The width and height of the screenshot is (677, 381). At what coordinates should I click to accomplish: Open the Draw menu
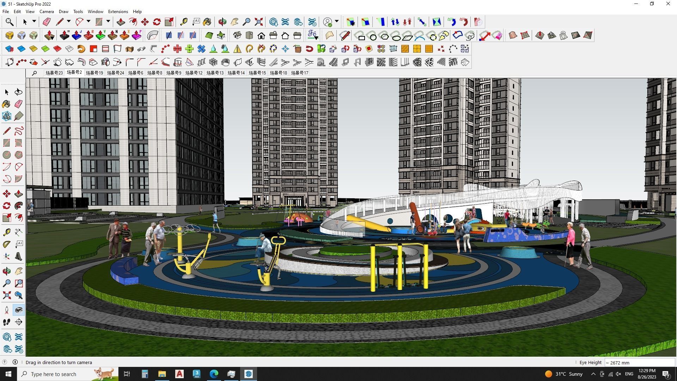pyautogui.click(x=63, y=12)
